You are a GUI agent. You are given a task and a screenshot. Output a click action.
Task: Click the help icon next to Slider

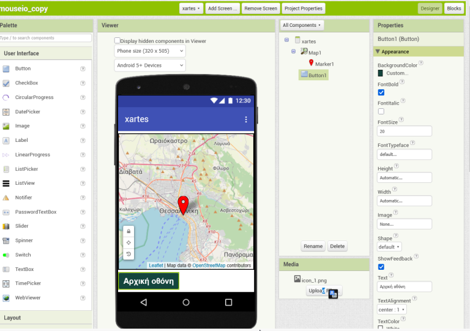83,226
